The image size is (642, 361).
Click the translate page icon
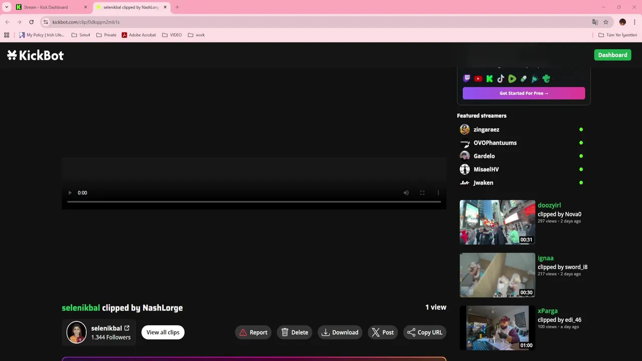595,22
